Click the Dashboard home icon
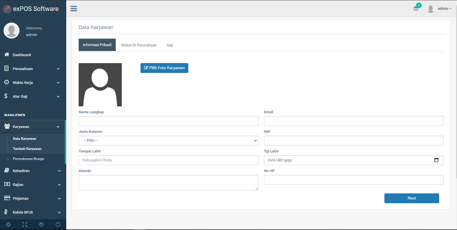The width and height of the screenshot is (457, 230). [7, 54]
